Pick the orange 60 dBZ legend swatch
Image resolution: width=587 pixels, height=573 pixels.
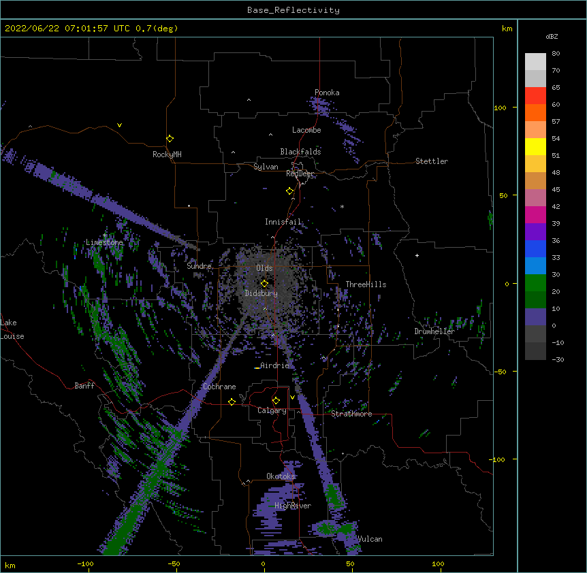coord(535,112)
